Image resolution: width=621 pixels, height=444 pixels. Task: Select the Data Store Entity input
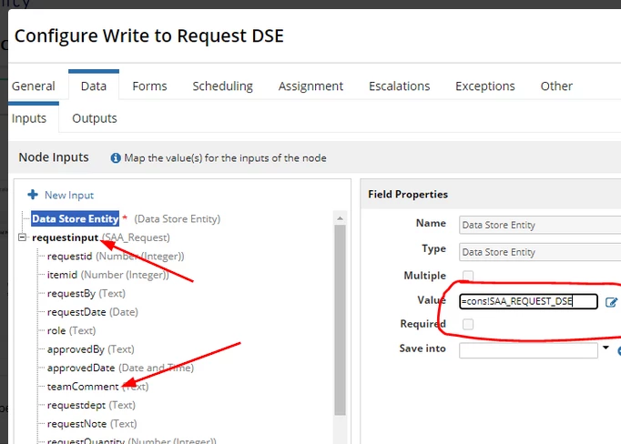[75, 219]
